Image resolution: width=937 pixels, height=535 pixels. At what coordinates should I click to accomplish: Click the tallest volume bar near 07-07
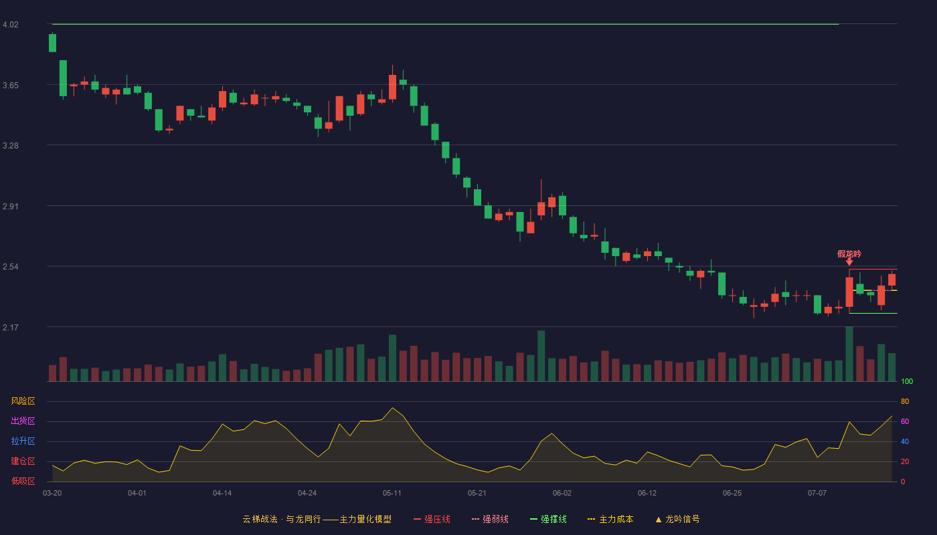pyautogui.click(x=849, y=354)
